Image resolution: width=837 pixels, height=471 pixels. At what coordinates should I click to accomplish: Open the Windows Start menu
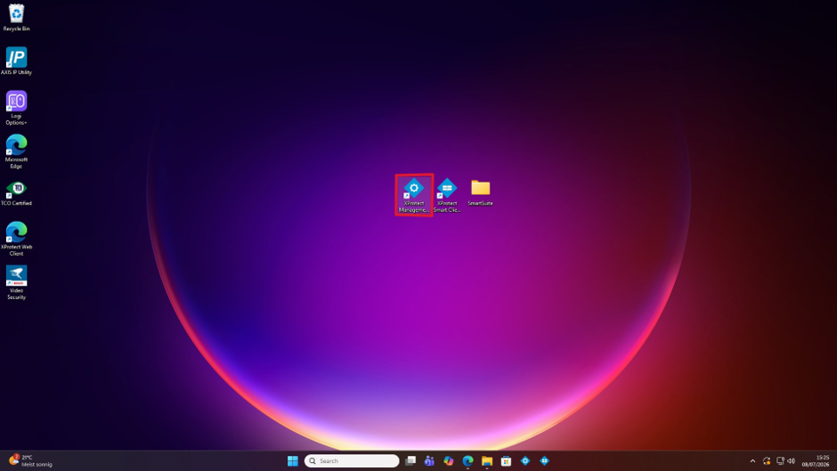pos(293,461)
